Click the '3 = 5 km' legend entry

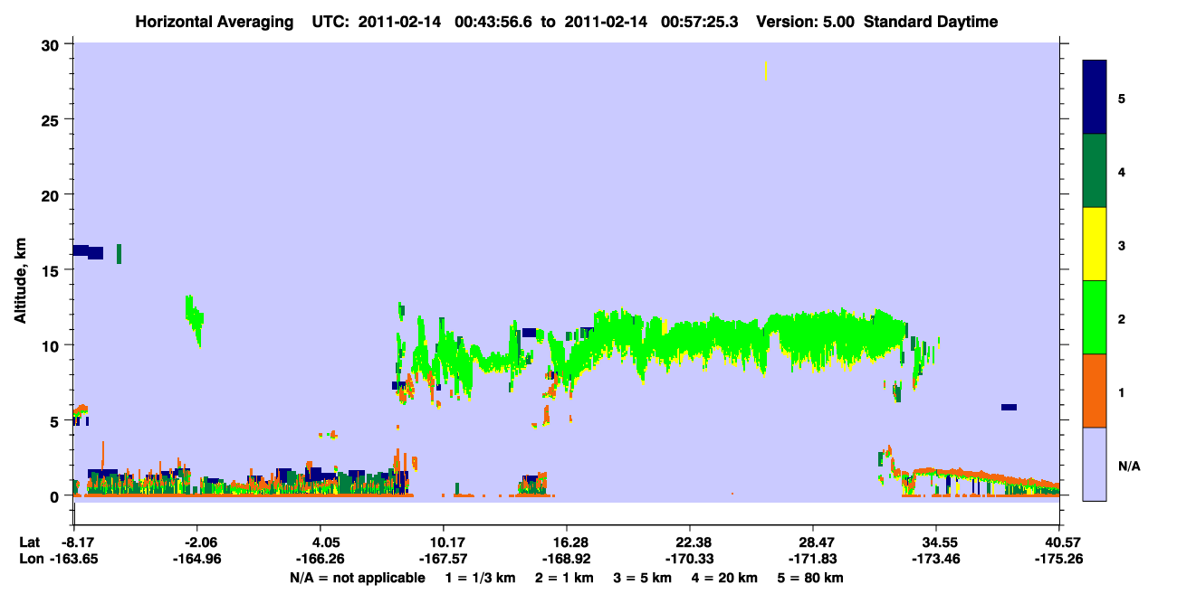pyautogui.click(x=644, y=578)
